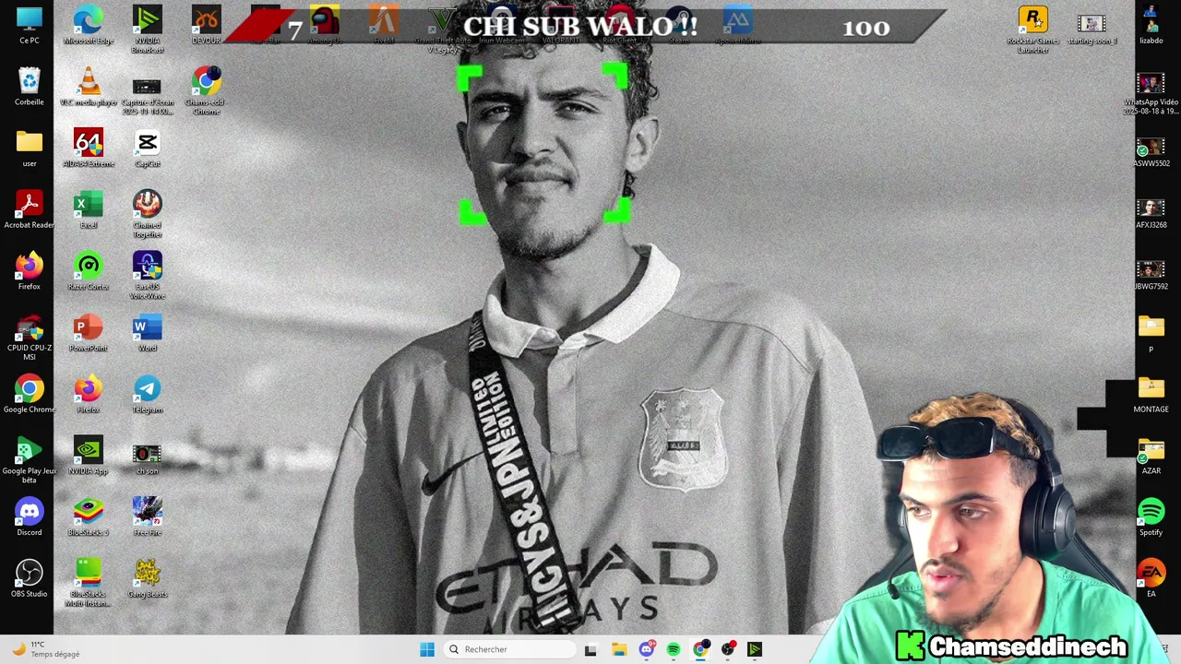Open AIDA64 Extreme shortcut
The width and height of the screenshot is (1181, 664).
(x=89, y=148)
